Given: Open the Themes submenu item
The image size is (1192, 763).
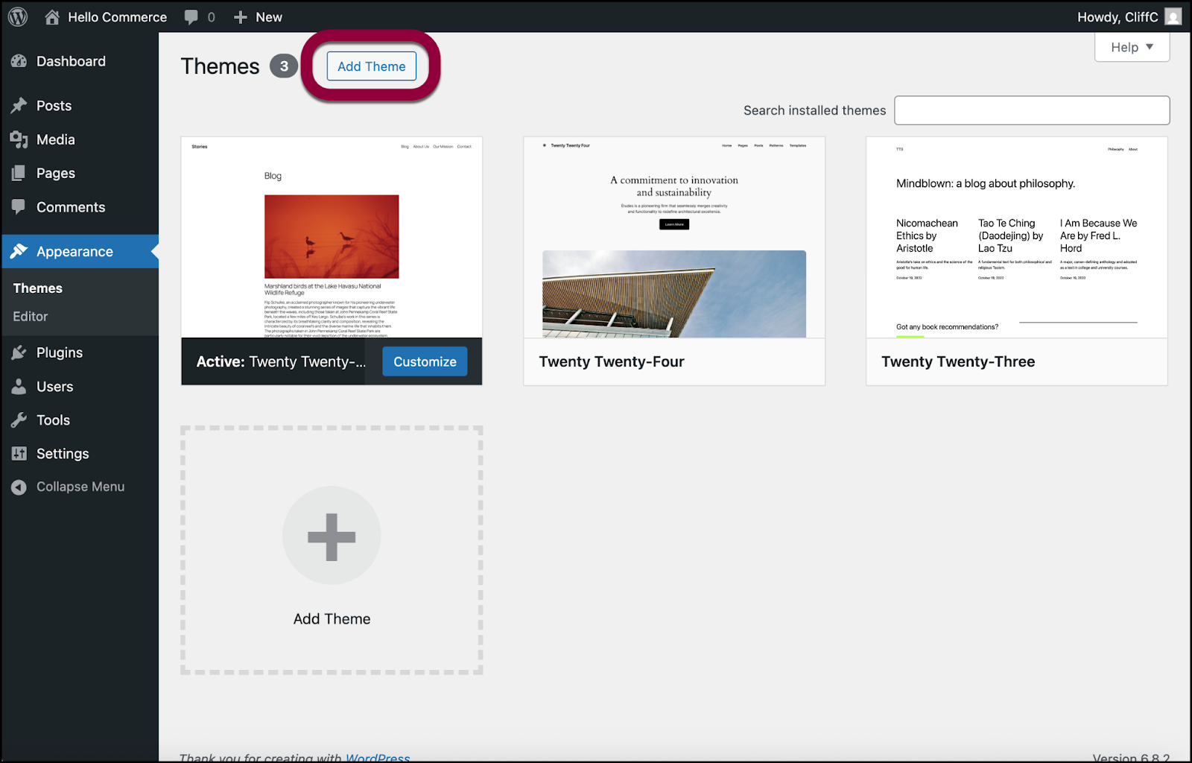Looking at the screenshot, I should click(38, 288).
